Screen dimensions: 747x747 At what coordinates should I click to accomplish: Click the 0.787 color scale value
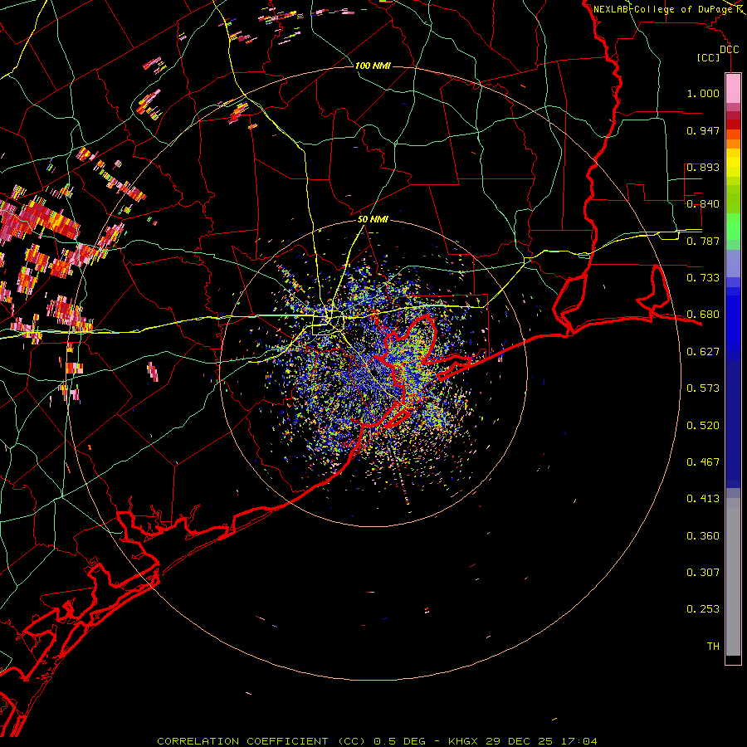[703, 241]
